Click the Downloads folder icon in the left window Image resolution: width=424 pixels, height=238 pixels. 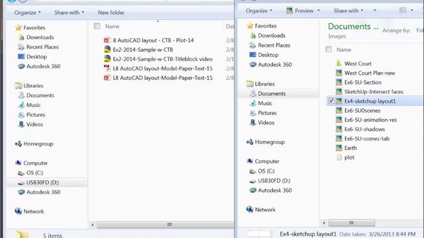pyautogui.click(x=21, y=37)
